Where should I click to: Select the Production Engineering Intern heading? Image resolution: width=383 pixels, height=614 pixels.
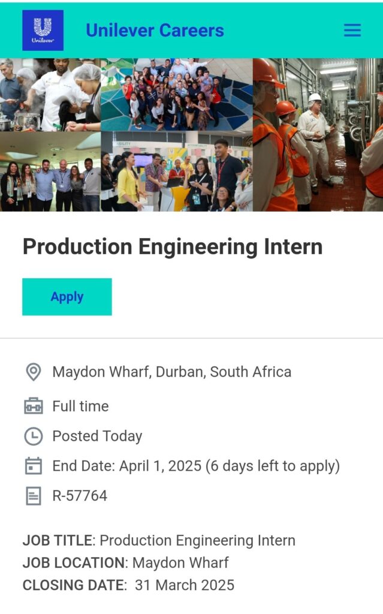[x=173, y=247]
